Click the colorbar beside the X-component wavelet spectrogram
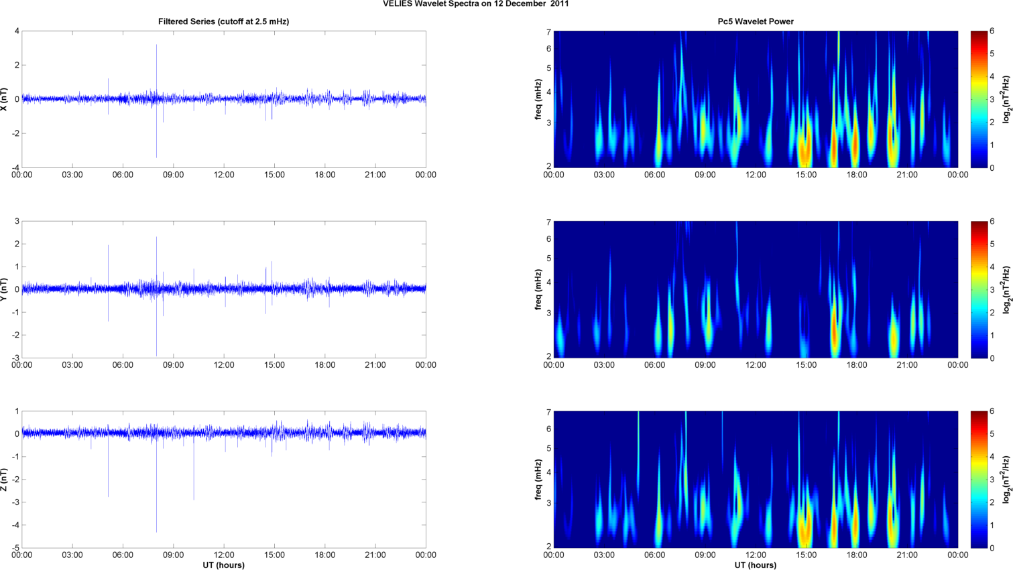 click(979, 99)
